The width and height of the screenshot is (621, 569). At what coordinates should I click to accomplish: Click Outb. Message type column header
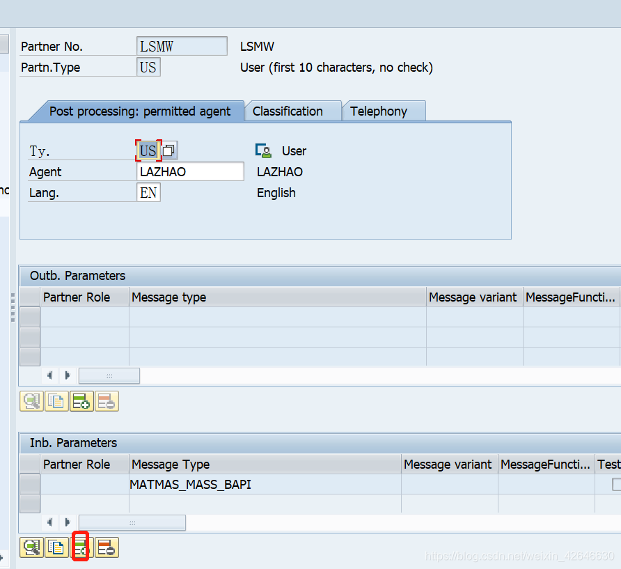pyautogui.click(x=278, y=297)
